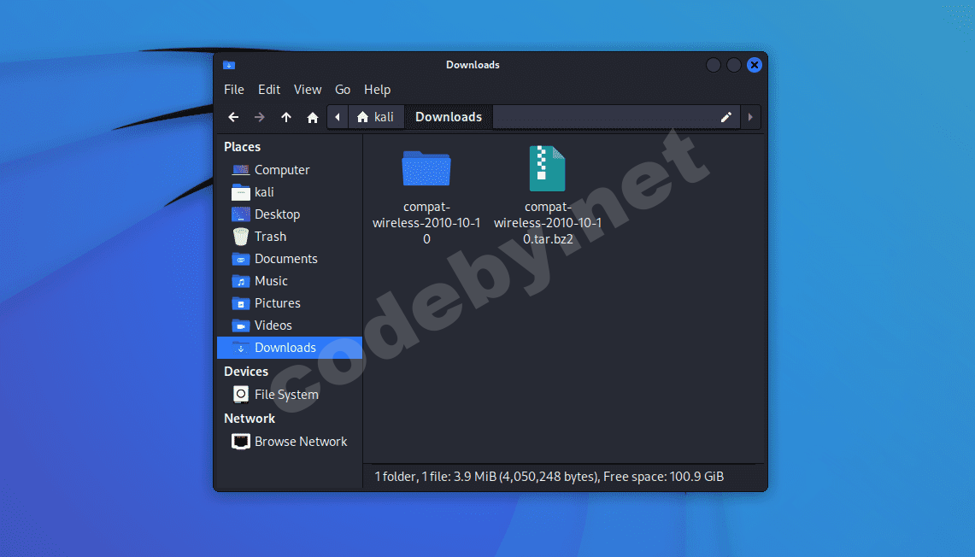Go to parent folder with up arrow
This screenshot has height=557, width=975.
click(286, 117)
